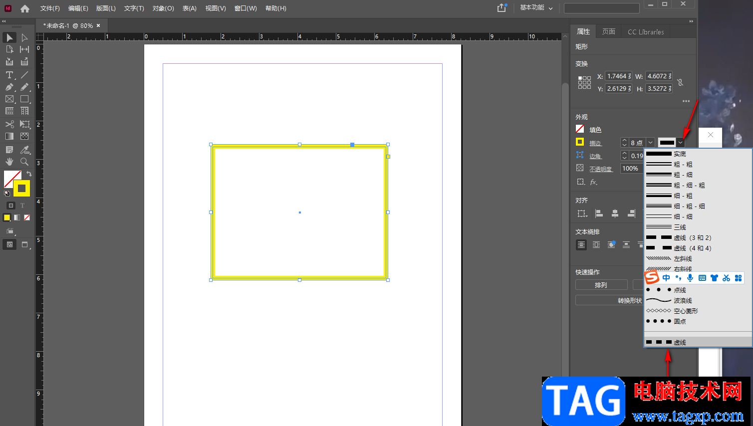The height and width of the screenshot is (426, 753).
Task: Pick the Scissors tool
Action: (x=9, y=124)
